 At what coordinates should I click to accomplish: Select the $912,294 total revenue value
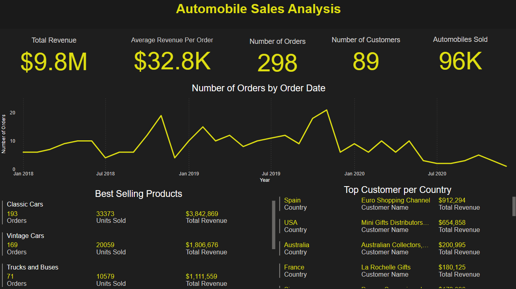click(452, 201)
